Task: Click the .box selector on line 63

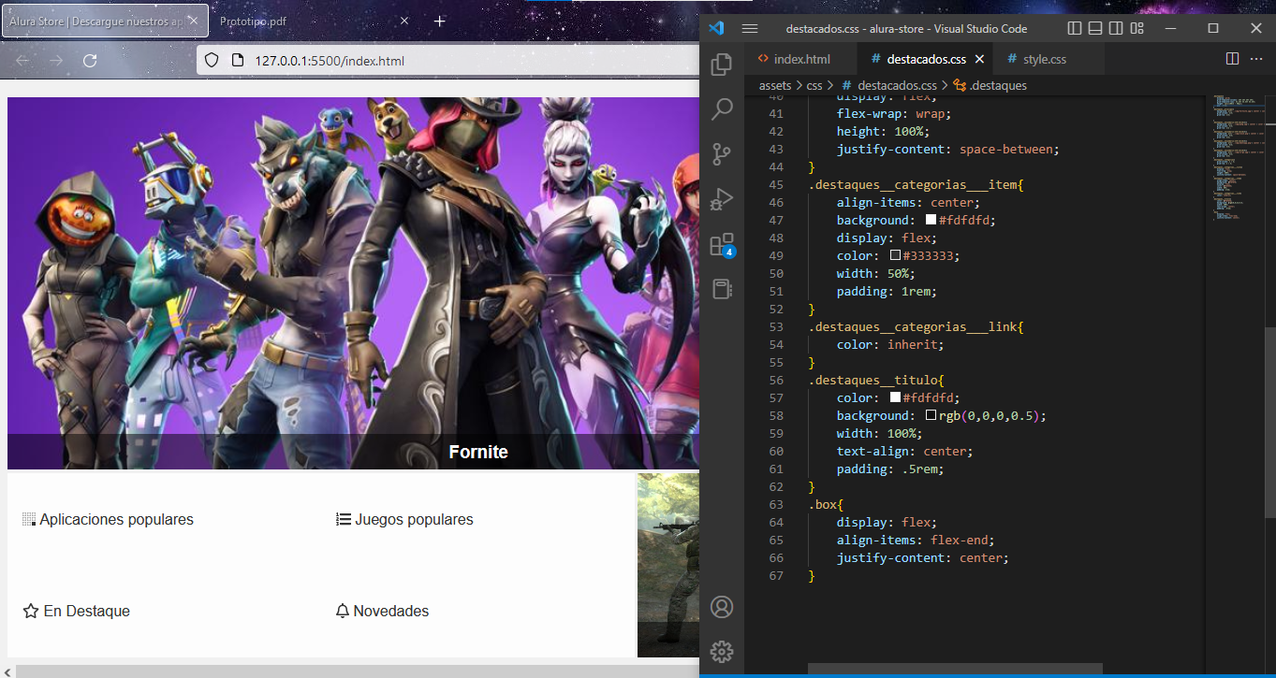Action: 823,504
